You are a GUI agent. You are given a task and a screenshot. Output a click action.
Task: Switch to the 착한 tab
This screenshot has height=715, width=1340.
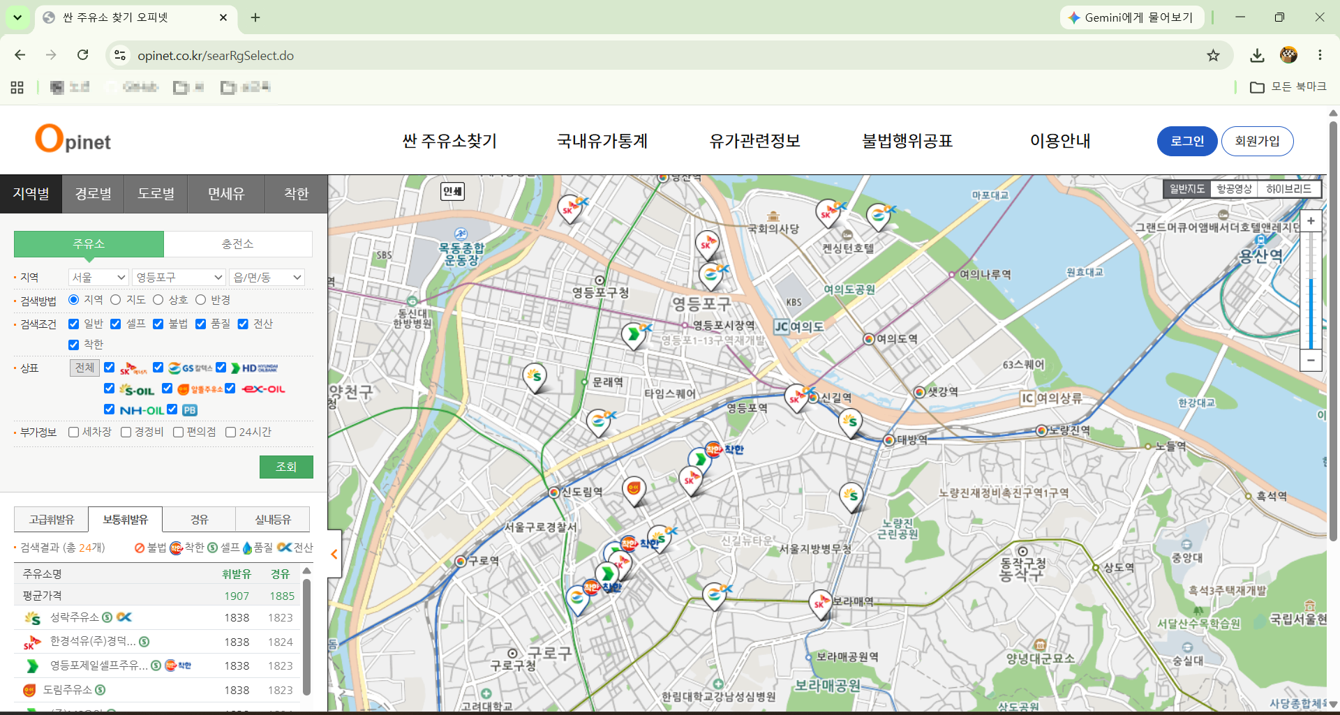tap(297, 194)
